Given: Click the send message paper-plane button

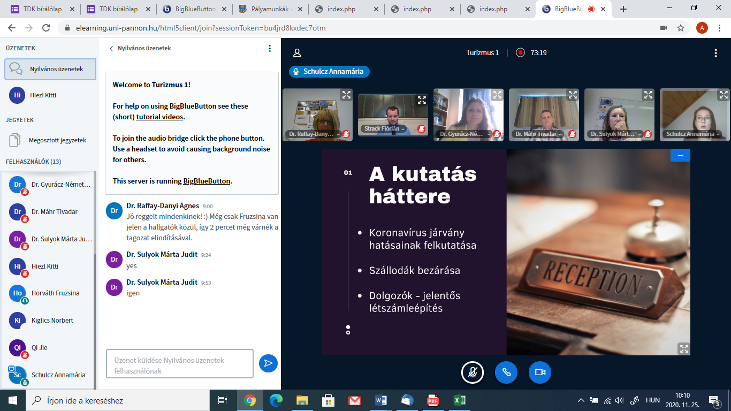Looking at the screenshot, I should pos(268,363).
